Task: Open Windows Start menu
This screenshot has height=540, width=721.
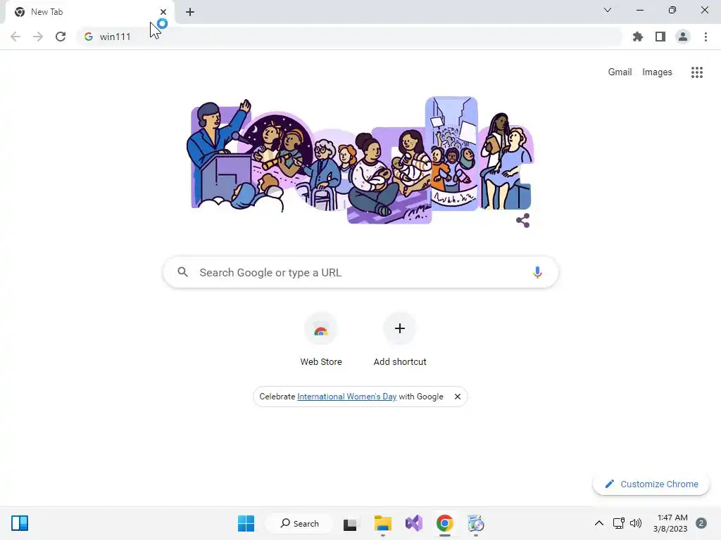Action: coord(246,523)
